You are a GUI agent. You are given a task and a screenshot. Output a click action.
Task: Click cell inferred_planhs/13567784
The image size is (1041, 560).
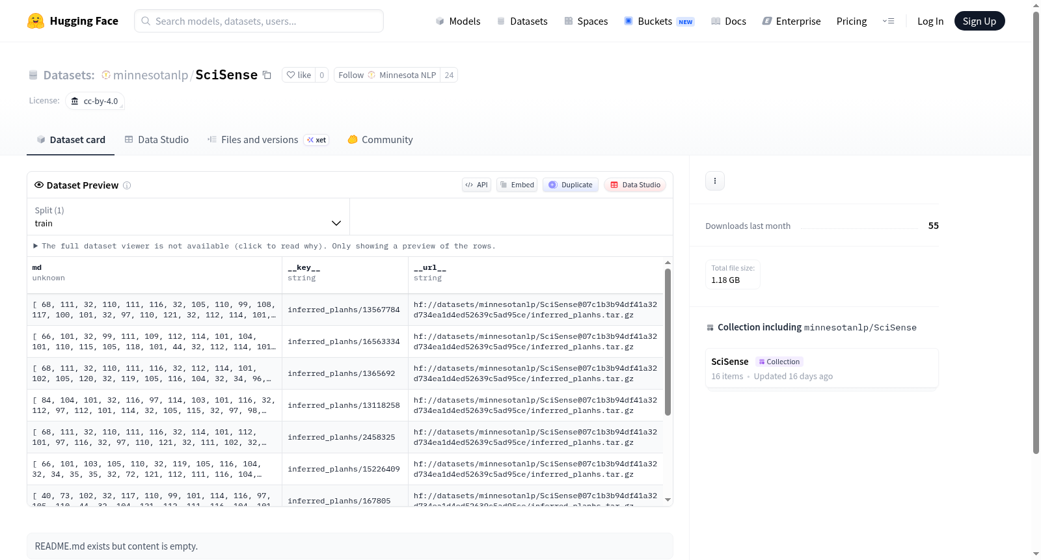tap(345, 310)
